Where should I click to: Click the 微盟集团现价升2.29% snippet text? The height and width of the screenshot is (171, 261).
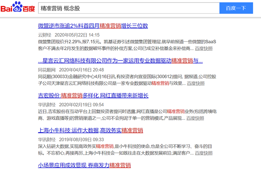[127, 45]
